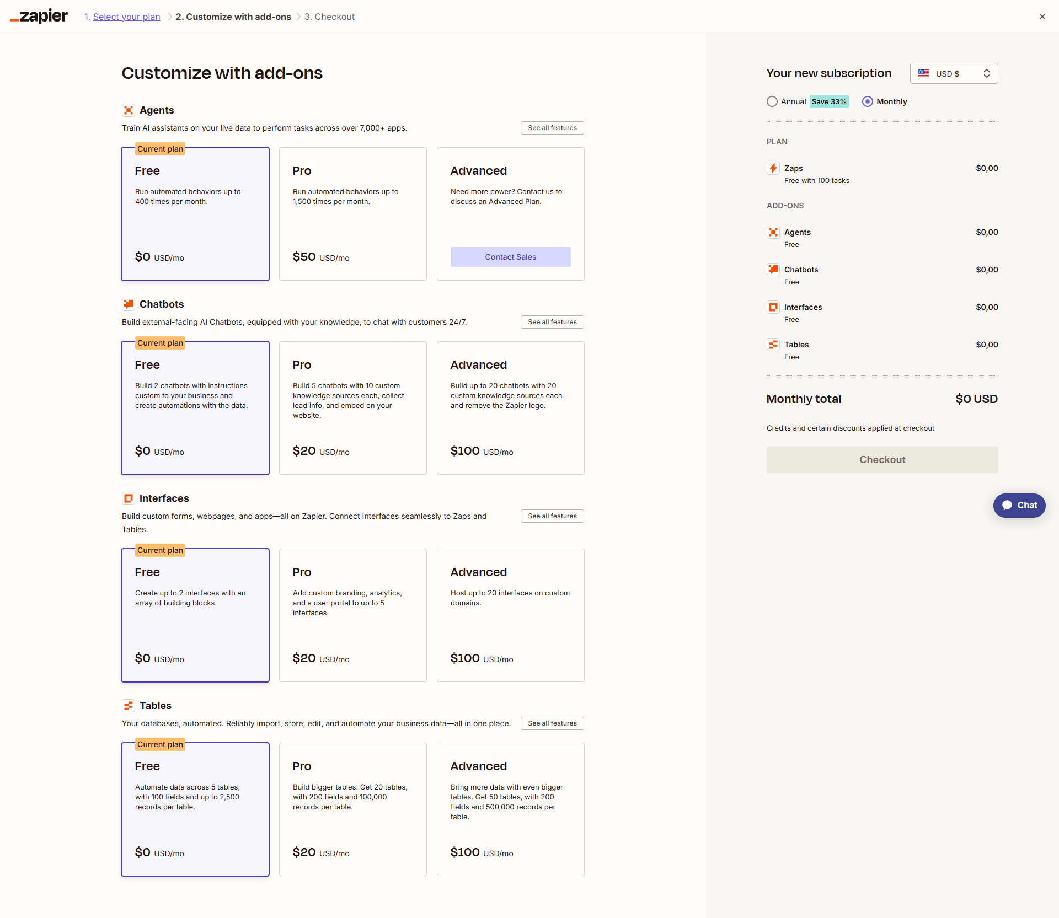Click the Current plan badge on Interfaces Free

click(160, 550)
